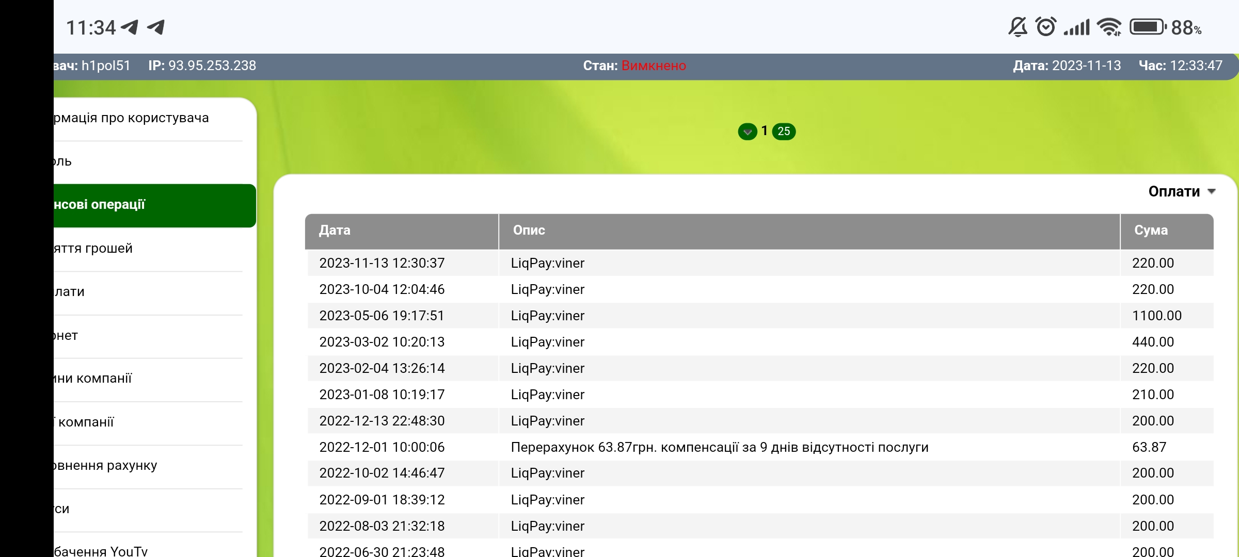Open the 'лати' sidebar menu item
This screenshot has height=557, width=1239.
pos(148,292)
